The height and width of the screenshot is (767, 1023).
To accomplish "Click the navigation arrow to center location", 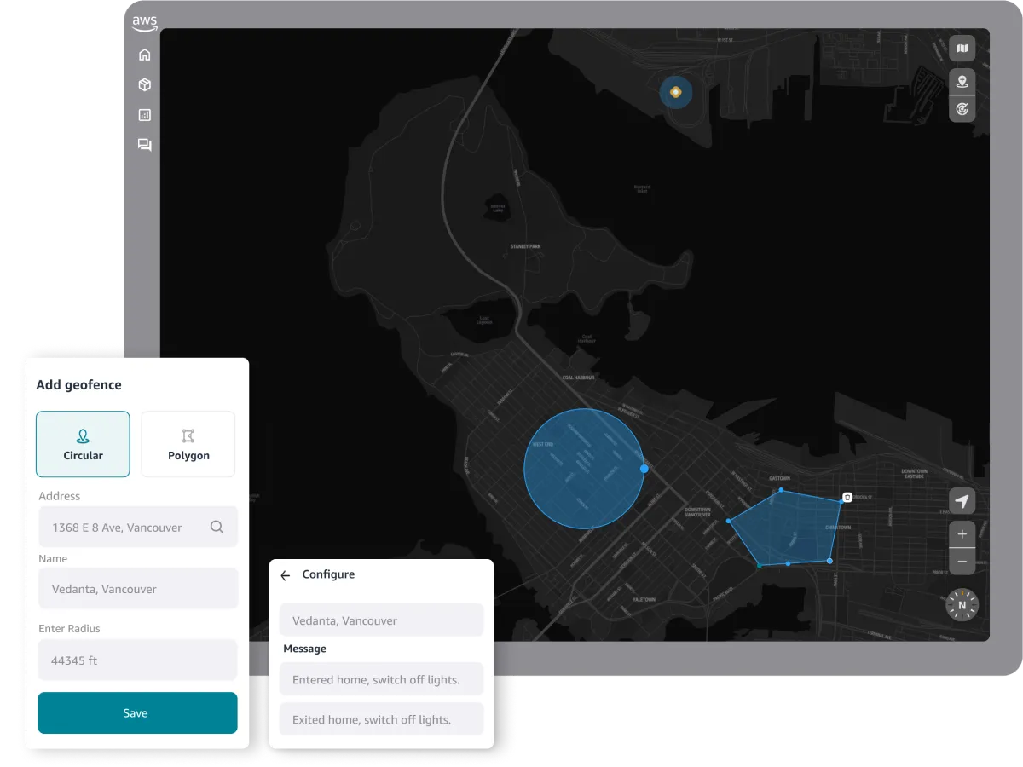I will click(962, 501).
